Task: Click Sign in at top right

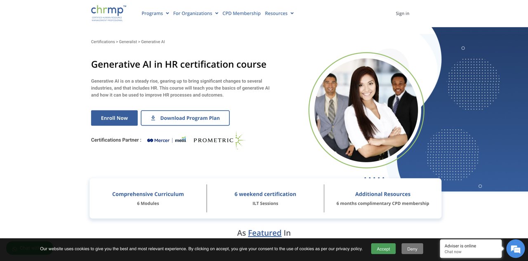Action: point(402,13)
